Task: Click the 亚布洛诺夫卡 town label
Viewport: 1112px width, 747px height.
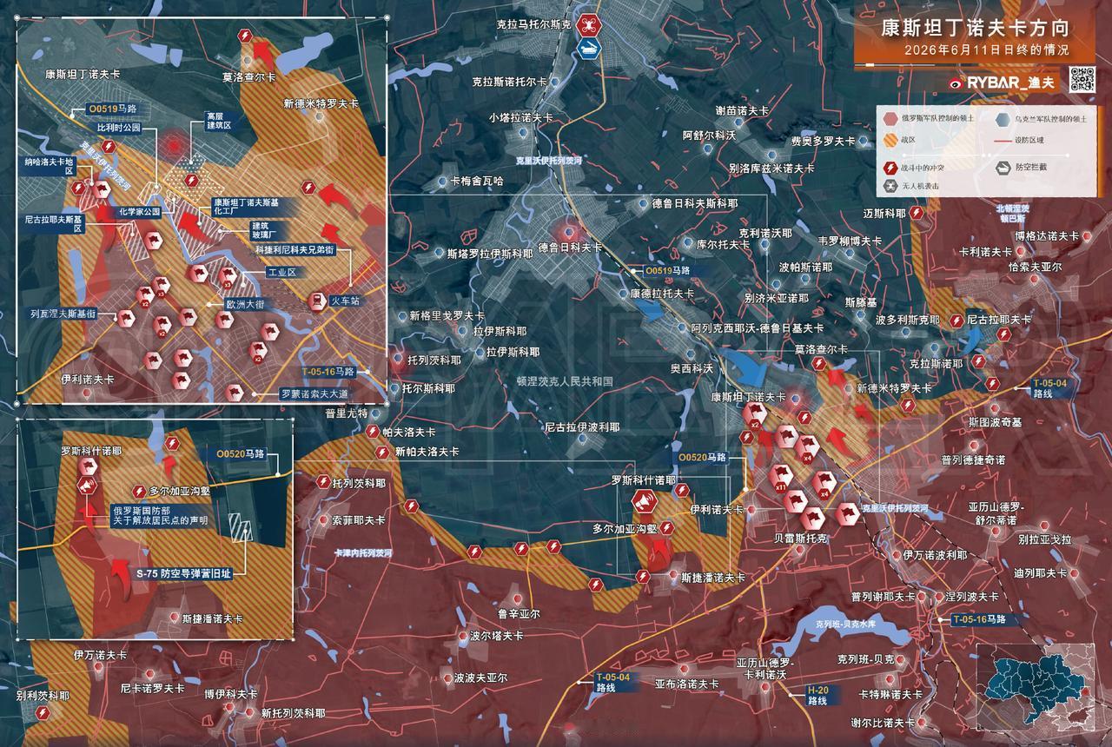Action: (687, 684)
